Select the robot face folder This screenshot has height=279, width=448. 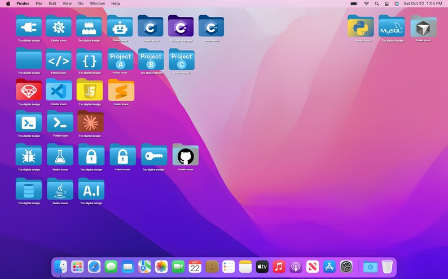click(120, 26)
